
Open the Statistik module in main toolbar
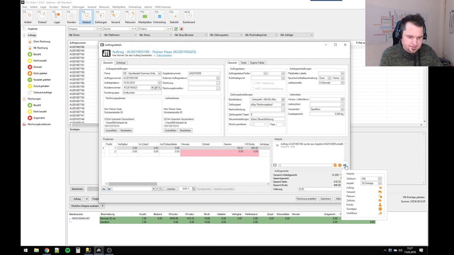174,17
